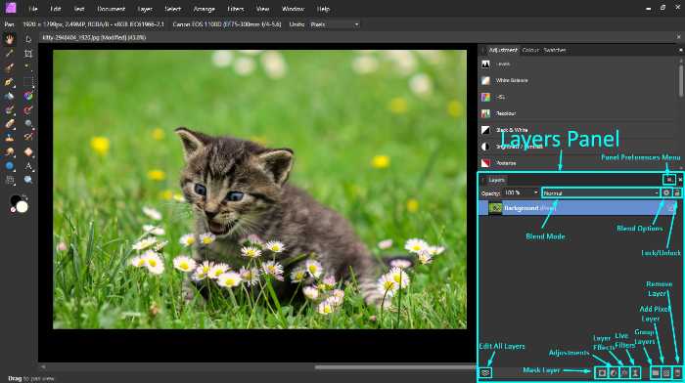Viewport: 685px width, 383px height.
Task: Switch to the Colour tab
Action: coord(530,50)
